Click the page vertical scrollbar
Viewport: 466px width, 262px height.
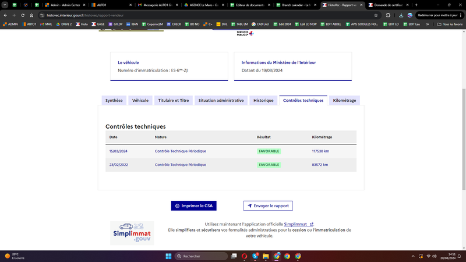(464, 139)
